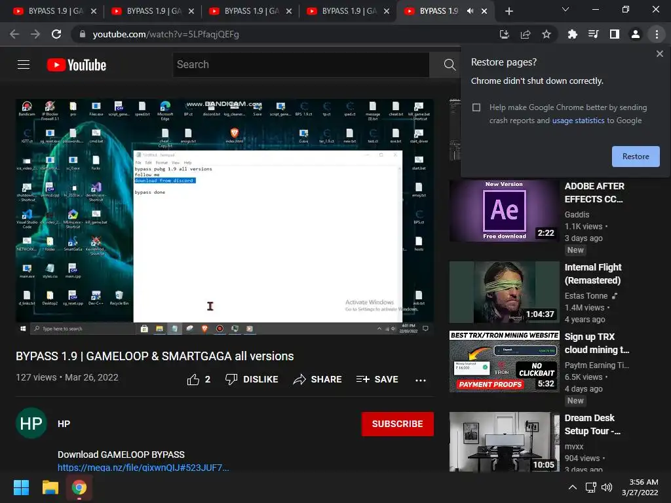Open File Explorer from the taskbar

(x=50, y=487)
